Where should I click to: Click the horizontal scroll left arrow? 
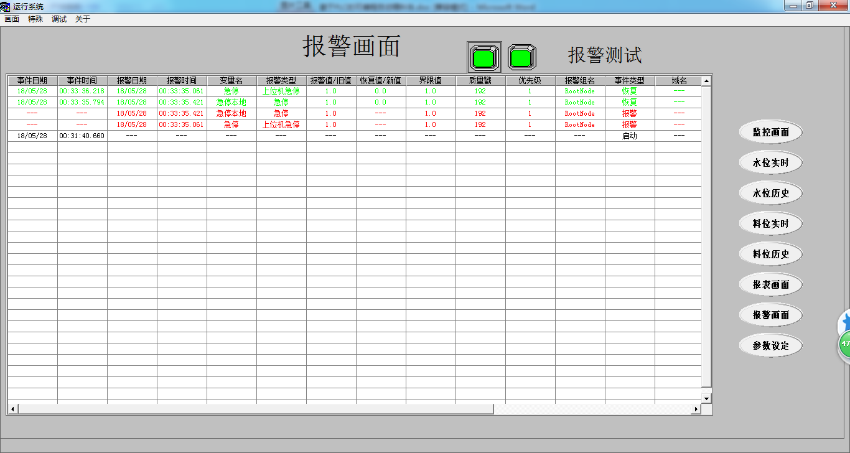tap(12, 409)
